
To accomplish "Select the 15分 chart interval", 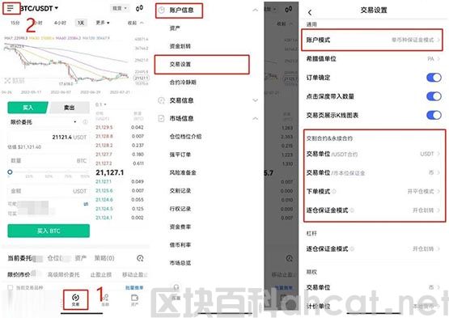I will tap(15, 23).
